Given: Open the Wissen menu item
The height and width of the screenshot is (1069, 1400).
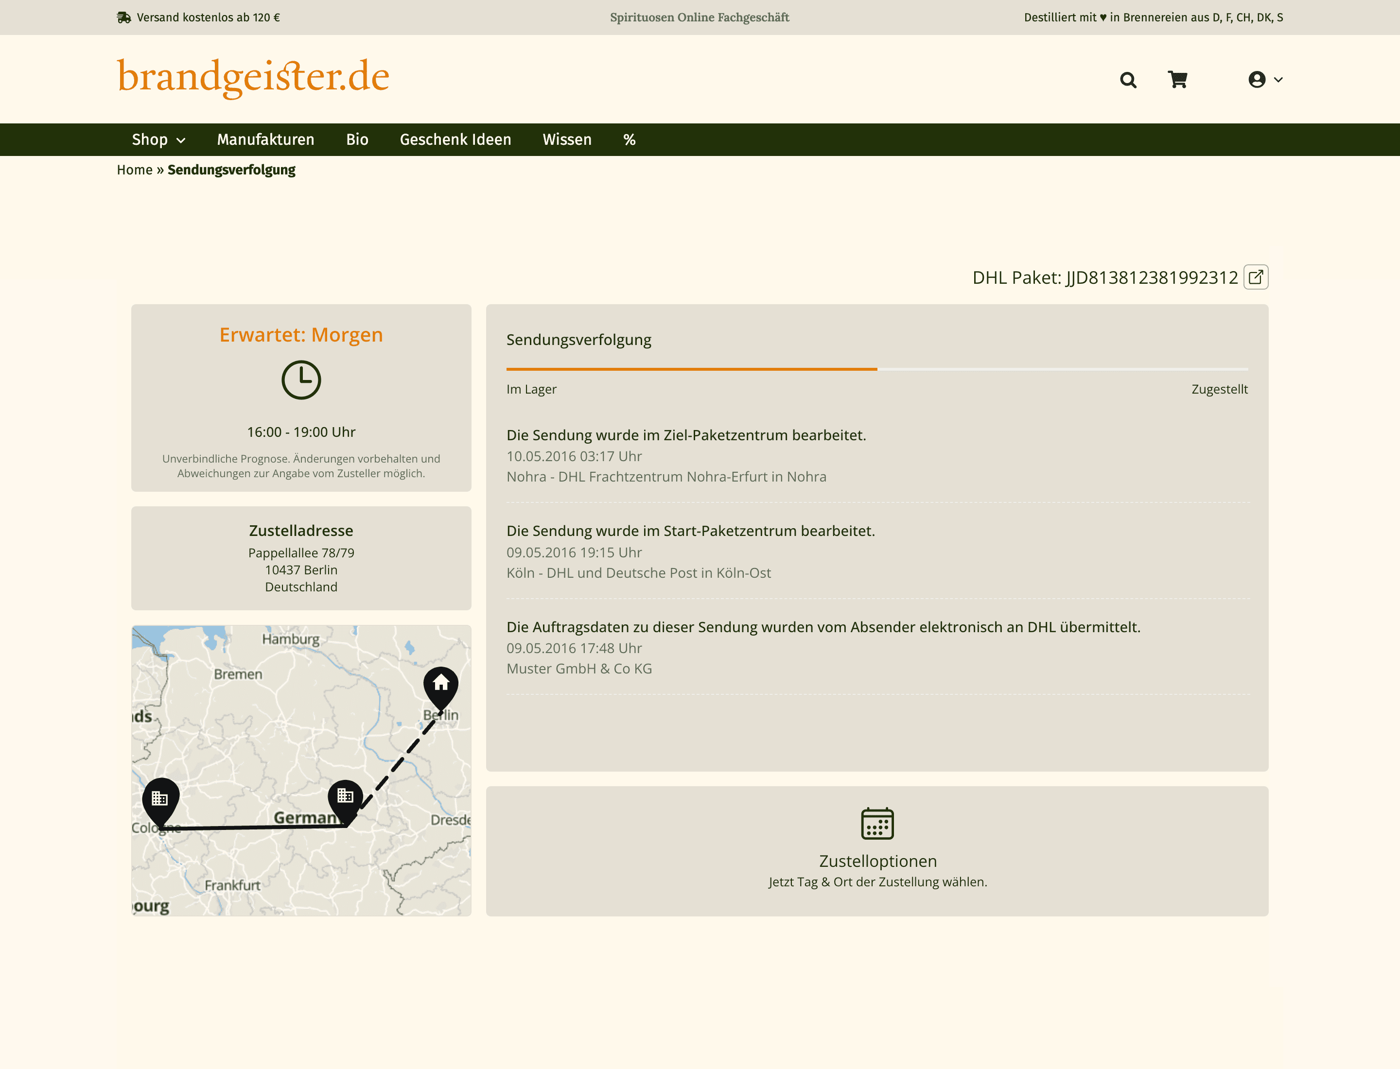Looking at the screenshot, I should [x=567, y=139].
